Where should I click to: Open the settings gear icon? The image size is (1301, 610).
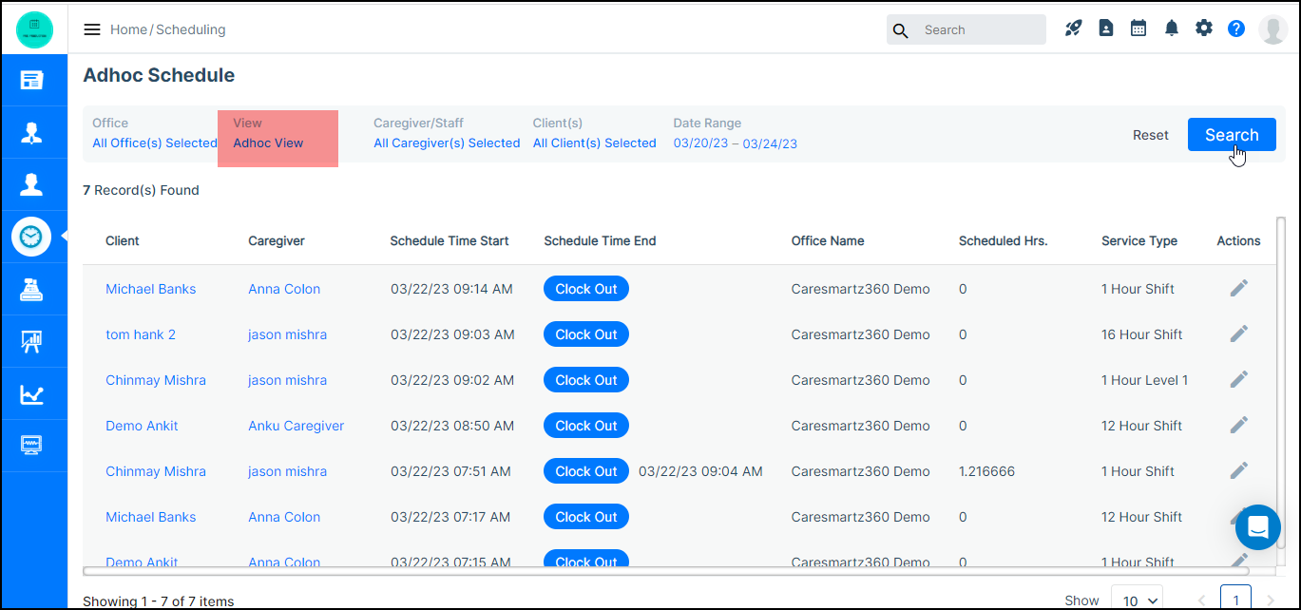(1203, 29)
